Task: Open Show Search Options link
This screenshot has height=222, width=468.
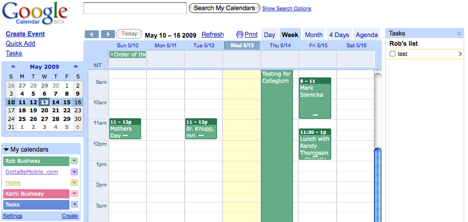Action: pos(287,9)
